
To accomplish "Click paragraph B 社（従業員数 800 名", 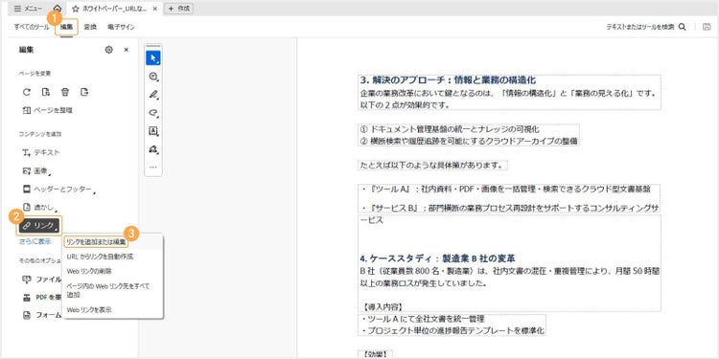I will [509, 277].
